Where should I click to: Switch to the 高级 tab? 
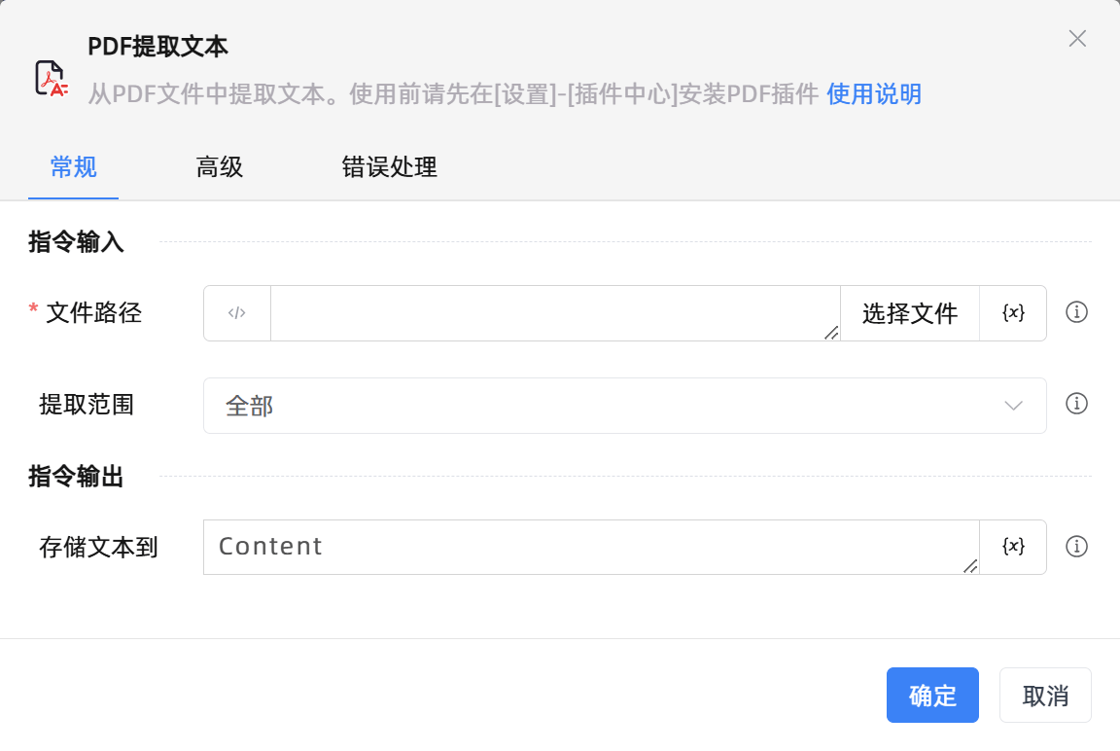pos(220,167)
